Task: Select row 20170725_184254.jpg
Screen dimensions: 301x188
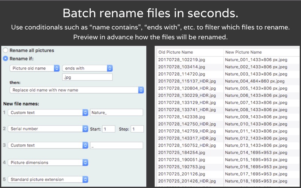Action: 228,153
